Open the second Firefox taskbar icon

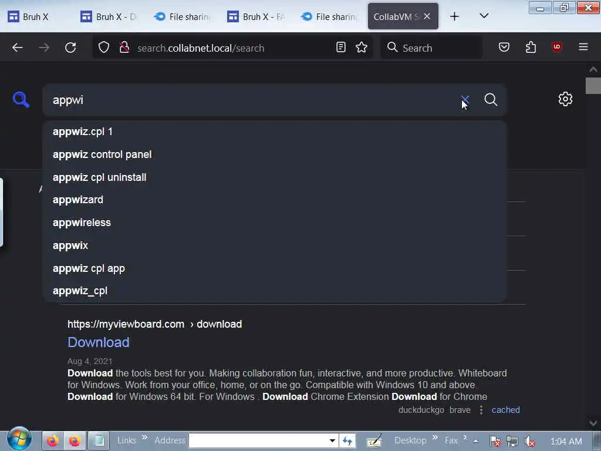tap(75, 440)
